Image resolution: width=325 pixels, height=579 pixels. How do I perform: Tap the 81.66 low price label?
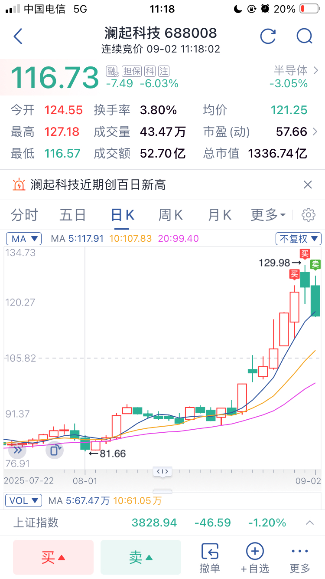(x=113, y=454)
